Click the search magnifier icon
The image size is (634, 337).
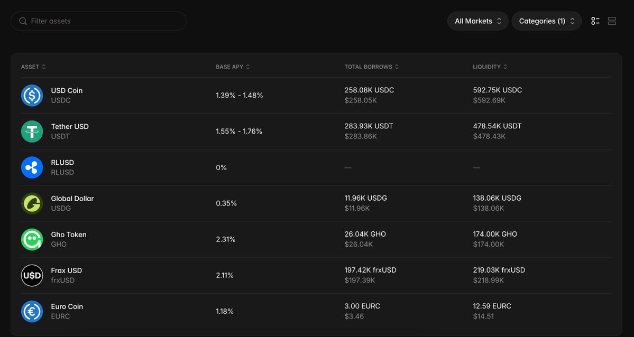coord(23,21)
